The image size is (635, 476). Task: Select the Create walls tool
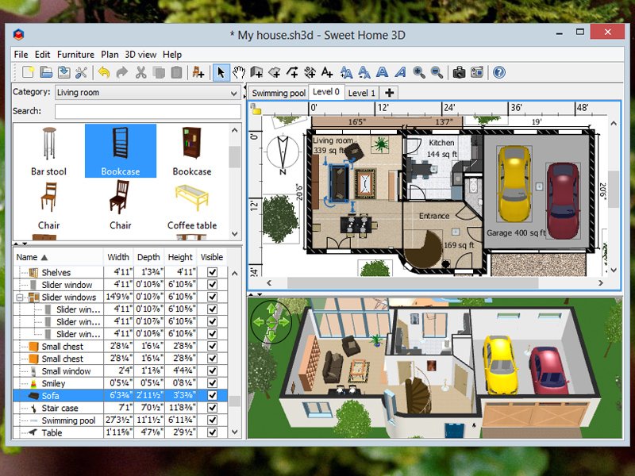[256, 72]
